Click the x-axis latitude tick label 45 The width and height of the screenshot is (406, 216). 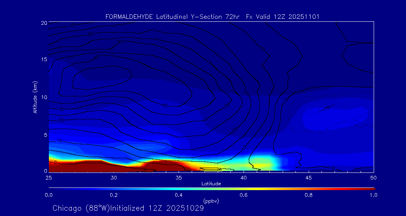(308, 177)
